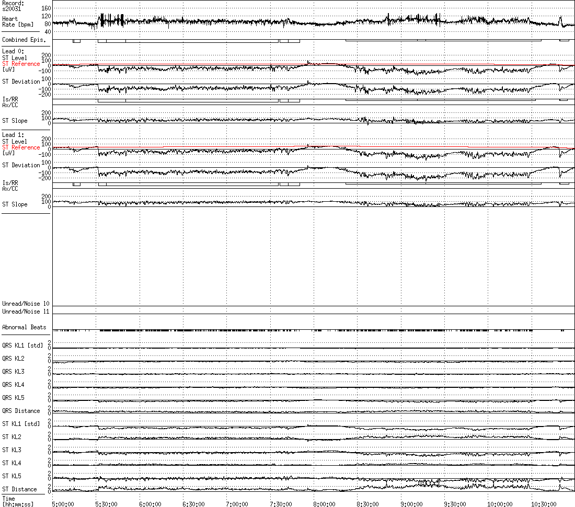Click the red ST Reference label under Lead 0
The height and width of the screenshot is (507, 575).
coord(21,64)
